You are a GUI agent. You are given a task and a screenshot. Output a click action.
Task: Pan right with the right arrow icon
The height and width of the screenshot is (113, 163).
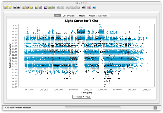coord(71,7)
